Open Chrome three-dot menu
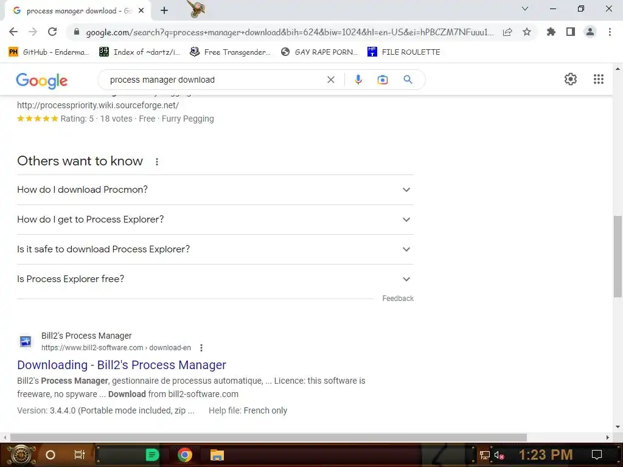The height and width of the screenshot is (467, 623). coord(610,32)
